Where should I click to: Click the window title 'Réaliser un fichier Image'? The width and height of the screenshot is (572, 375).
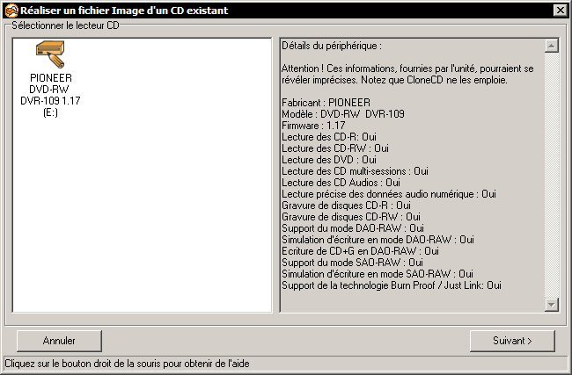pos(124,11)
